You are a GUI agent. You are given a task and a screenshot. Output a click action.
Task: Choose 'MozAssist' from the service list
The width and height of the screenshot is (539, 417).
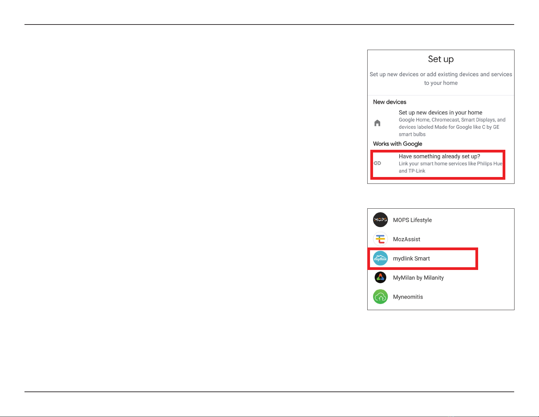coord(407,239)
